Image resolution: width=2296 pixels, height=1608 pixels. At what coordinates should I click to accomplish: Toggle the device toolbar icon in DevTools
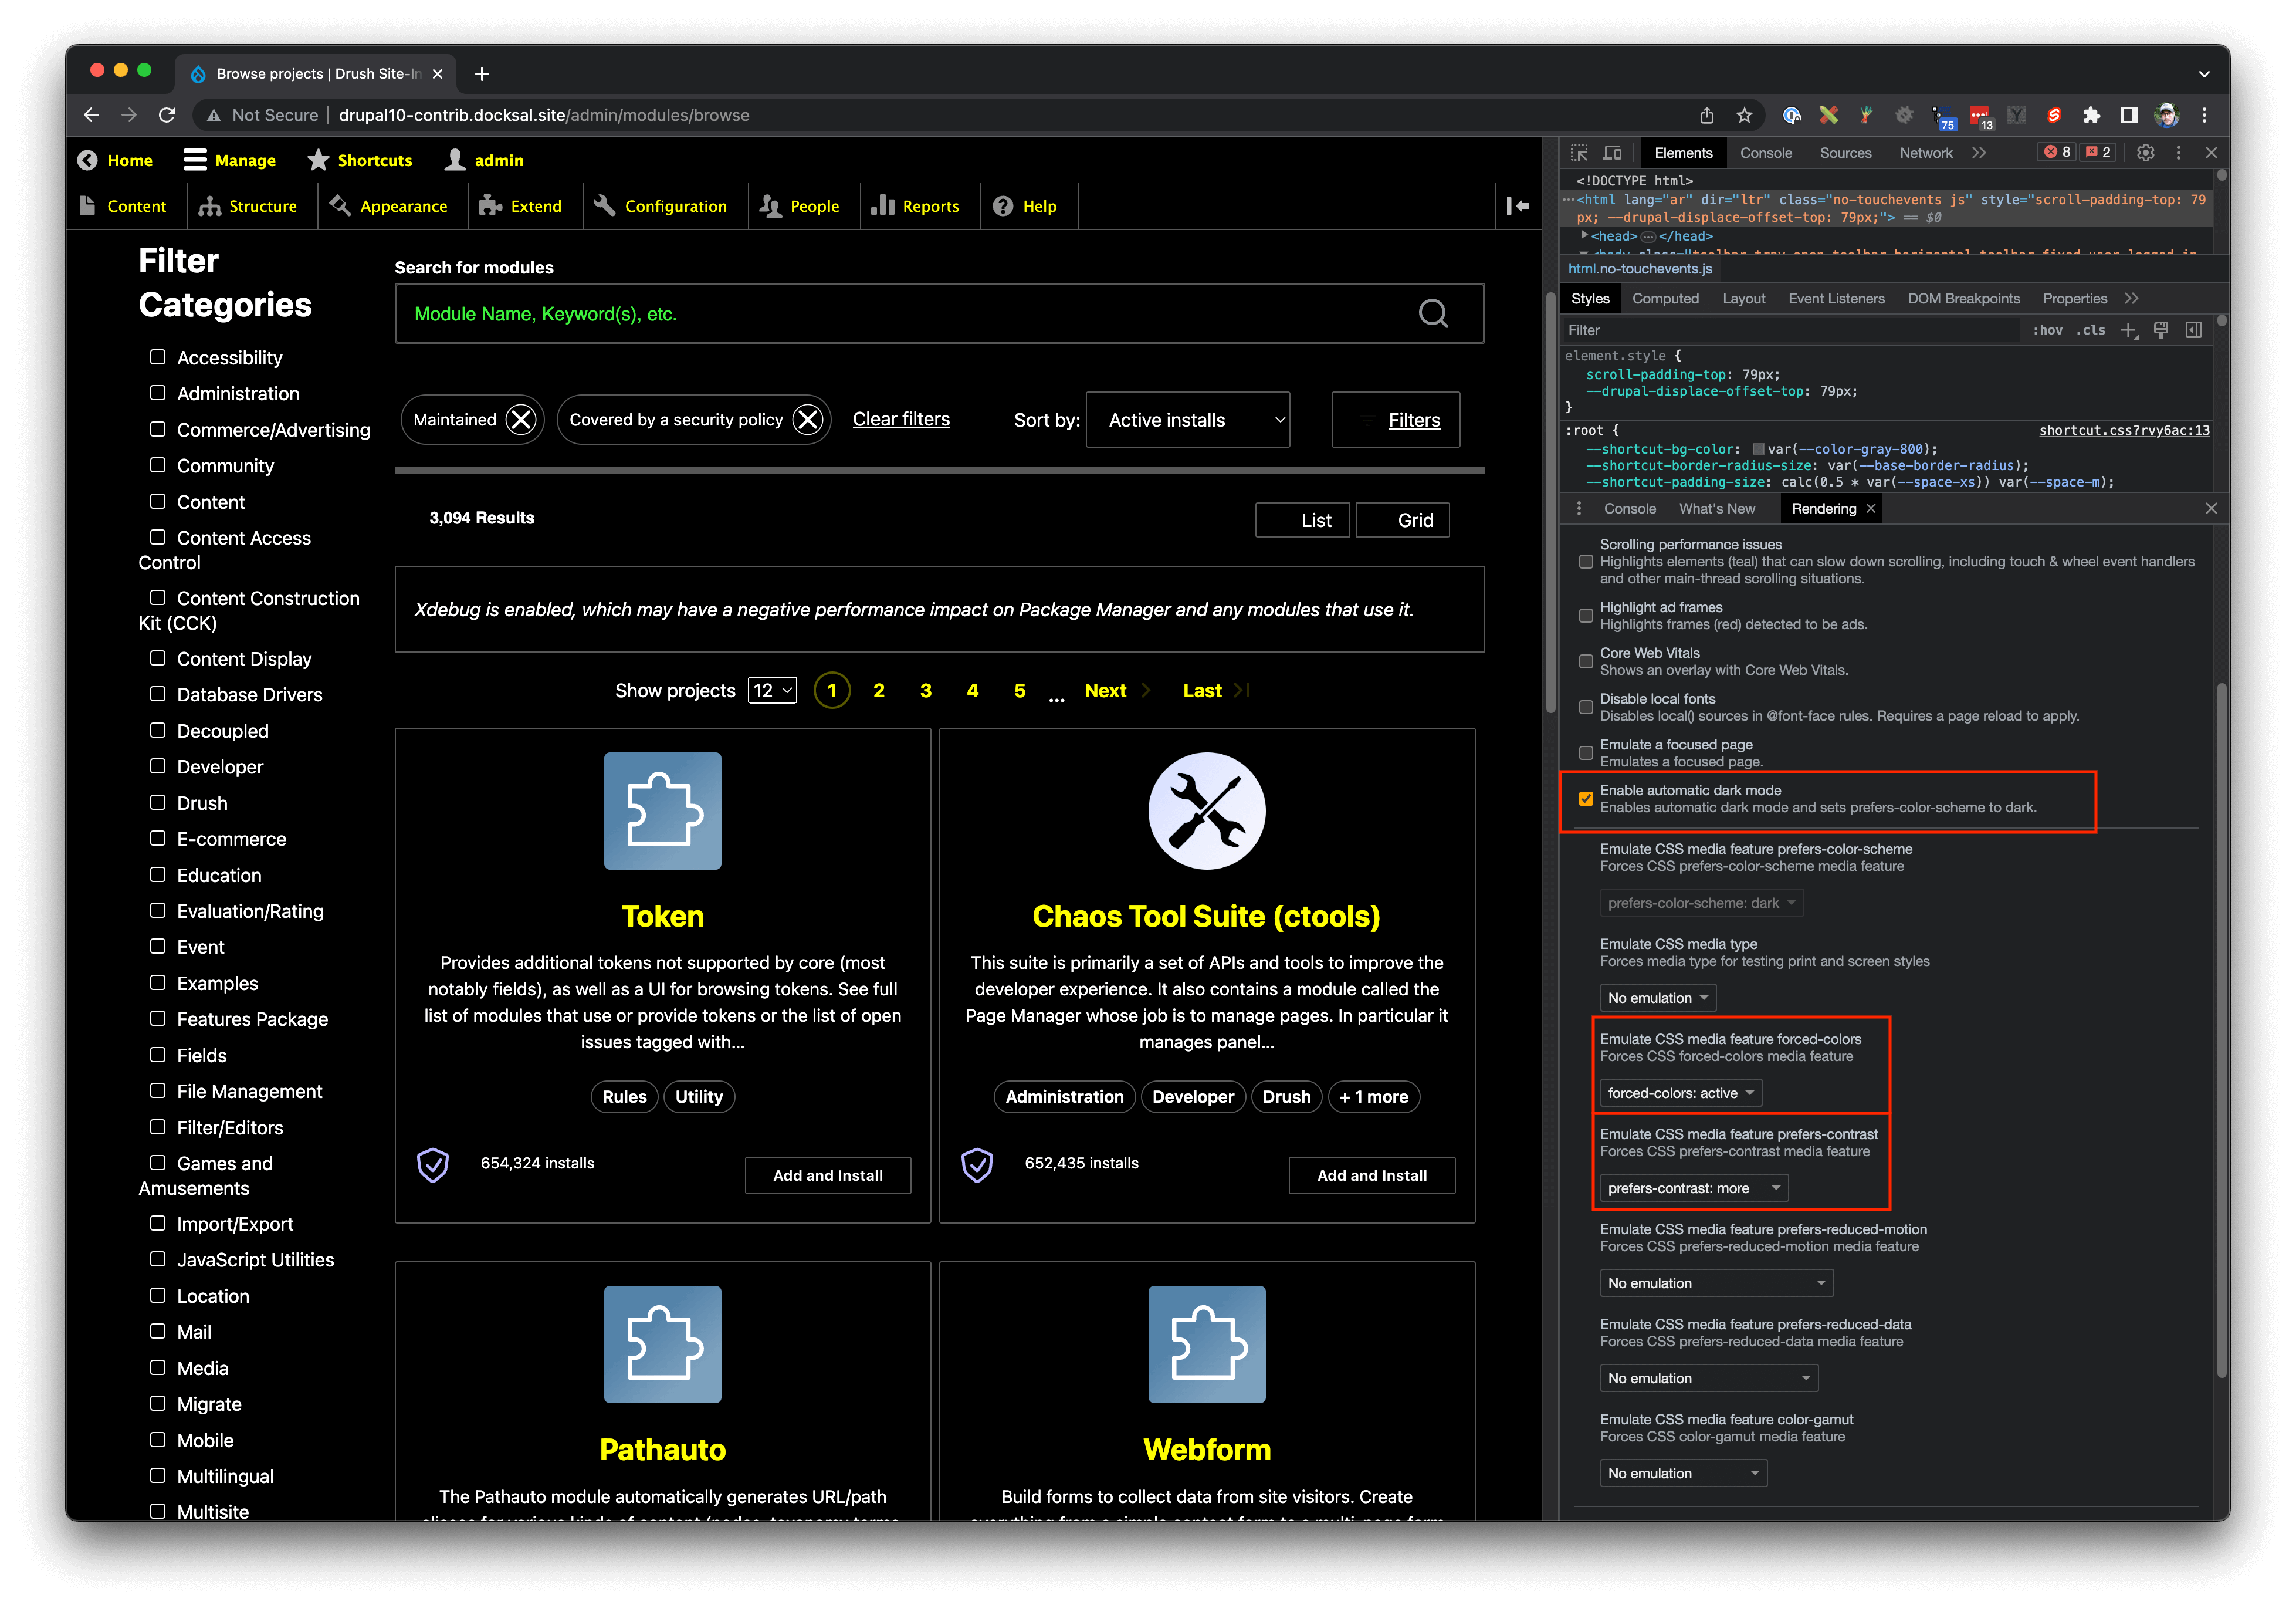[x=1611, y=153]
